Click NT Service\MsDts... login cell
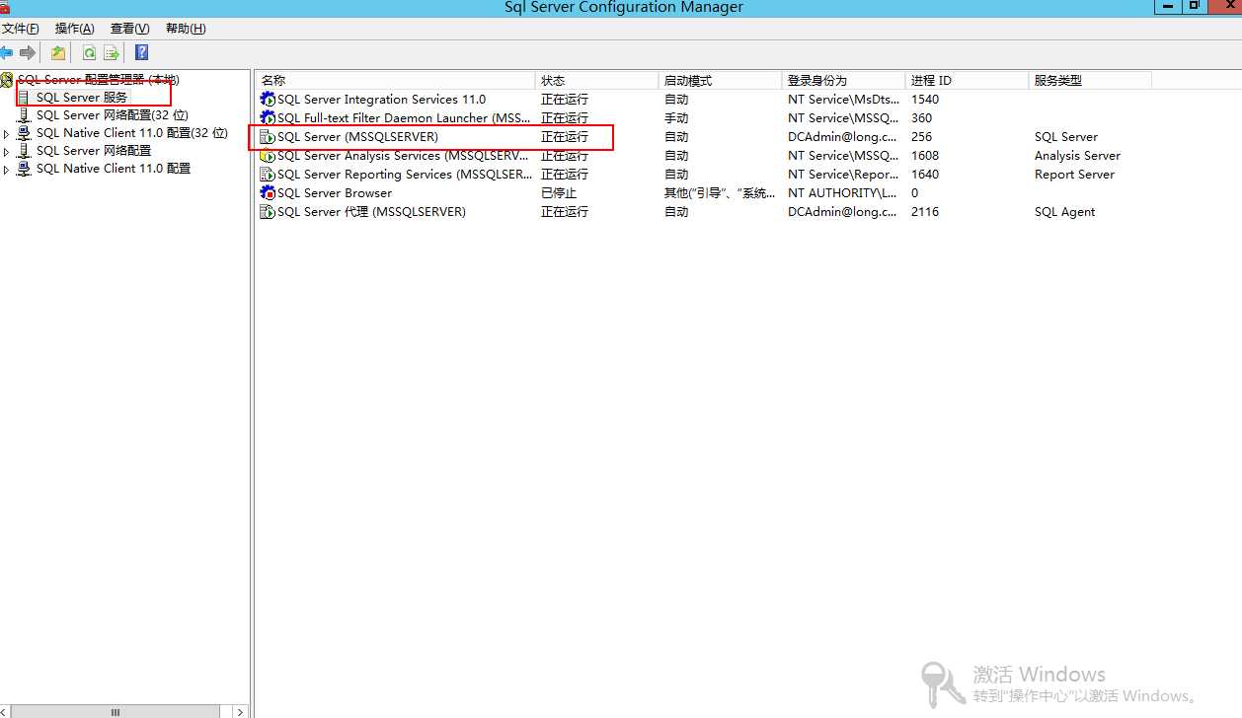 843,100
